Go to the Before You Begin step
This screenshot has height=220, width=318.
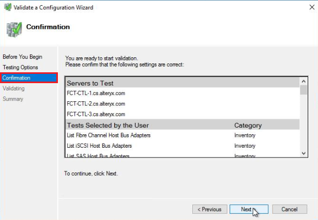pyautogui.click(x=22, y=57)
